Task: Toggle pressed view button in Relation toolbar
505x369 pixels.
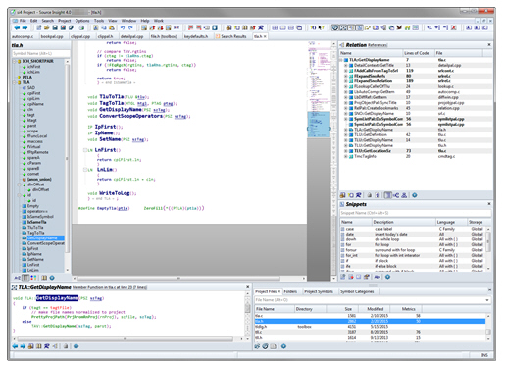Action: (388, 195)
